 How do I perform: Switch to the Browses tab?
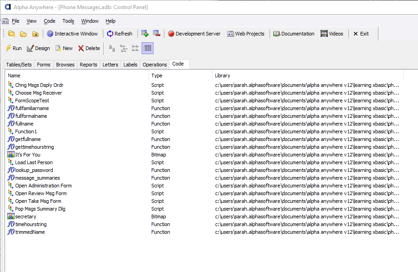[x=65, y=65]
